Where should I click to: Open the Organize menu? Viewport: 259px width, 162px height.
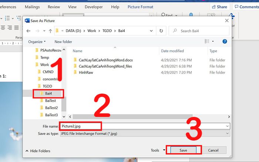[37, 42]
